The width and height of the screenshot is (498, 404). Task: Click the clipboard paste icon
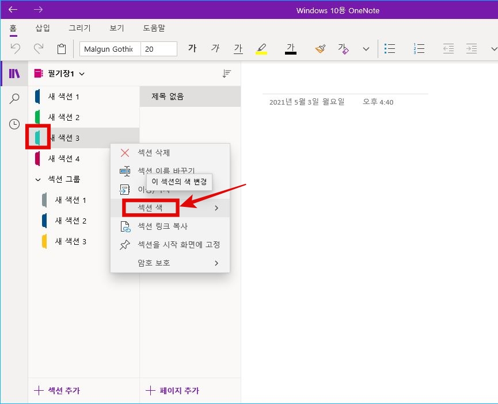[61, 48]
